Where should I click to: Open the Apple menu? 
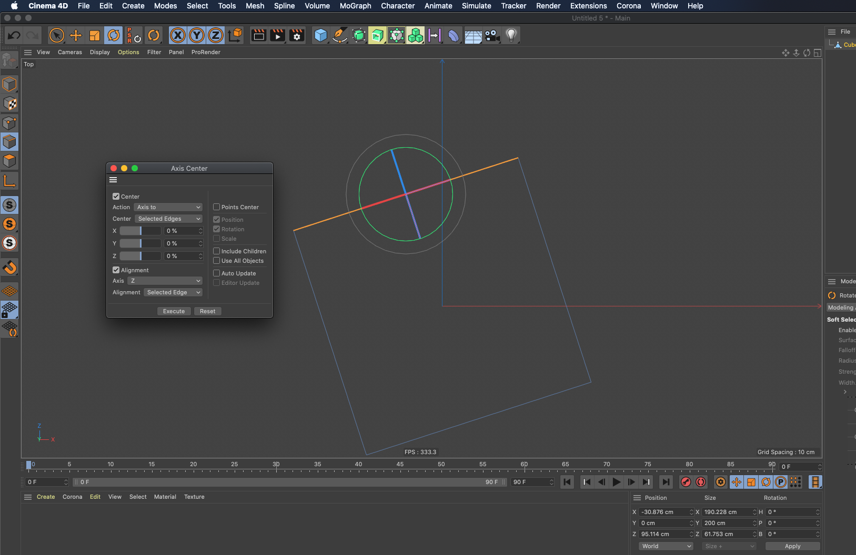pos(14,6)
